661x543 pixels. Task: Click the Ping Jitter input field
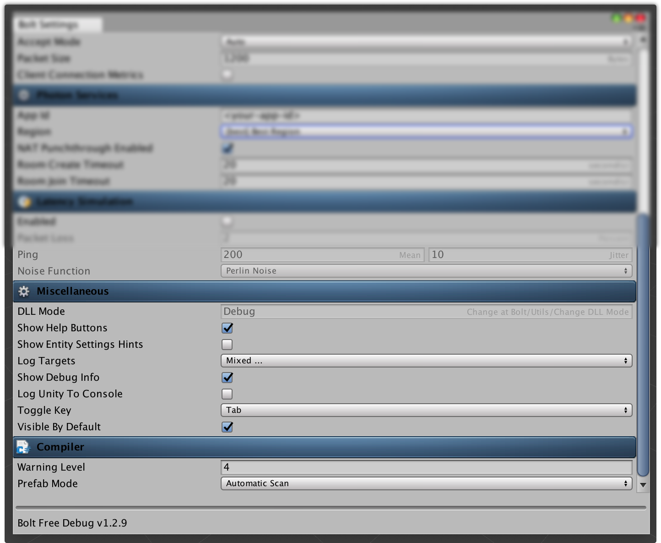coord(530,255)
